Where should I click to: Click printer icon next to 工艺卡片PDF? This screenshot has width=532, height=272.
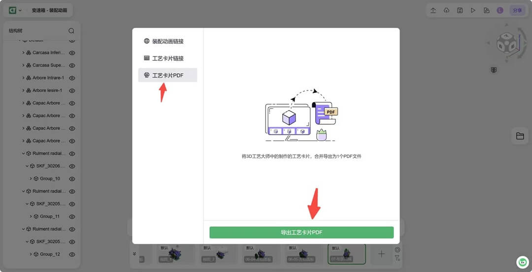coord(147,75)
